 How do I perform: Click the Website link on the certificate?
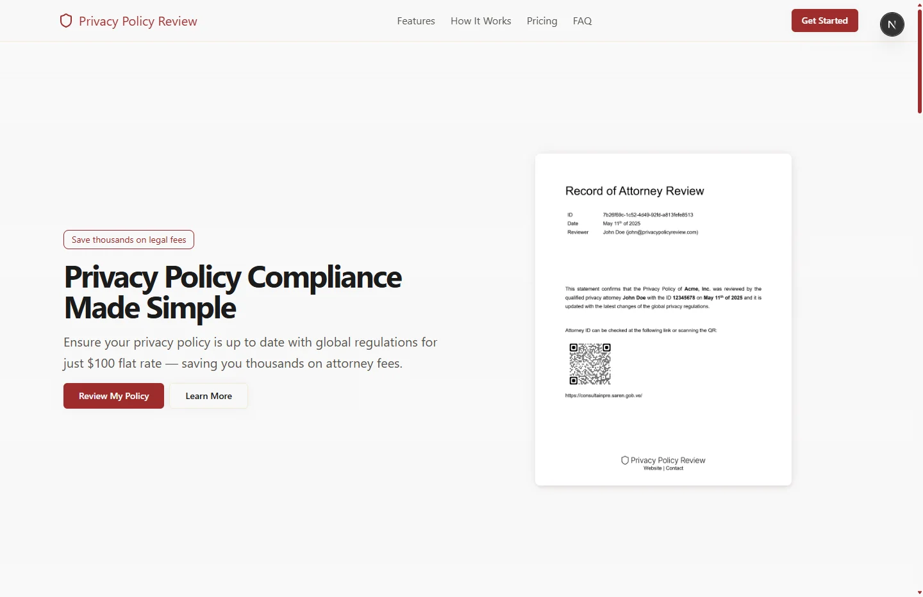(653, 468)
